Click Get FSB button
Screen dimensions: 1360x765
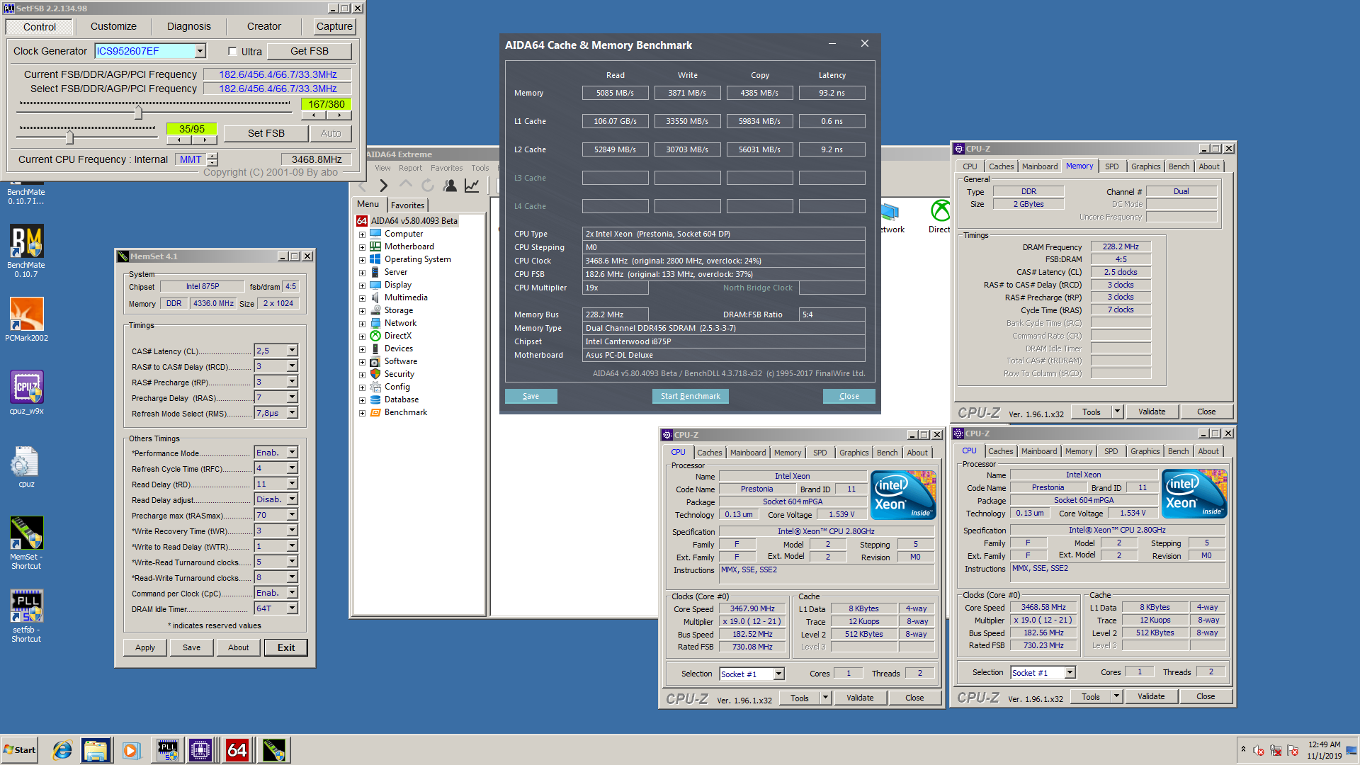click(310, 51)
